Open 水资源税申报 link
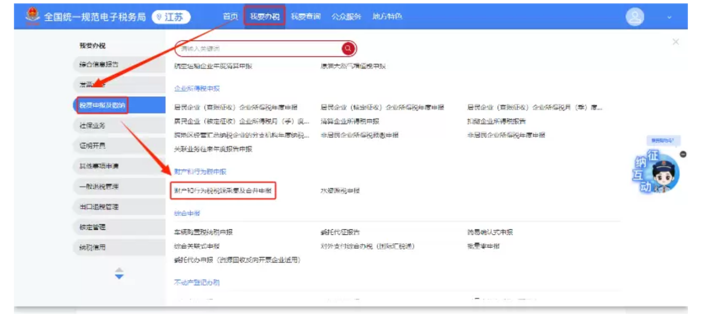 click(340, 191)
